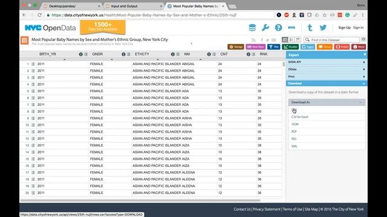Open a new browser tab

pyautogui.click(x=232, y=7)
